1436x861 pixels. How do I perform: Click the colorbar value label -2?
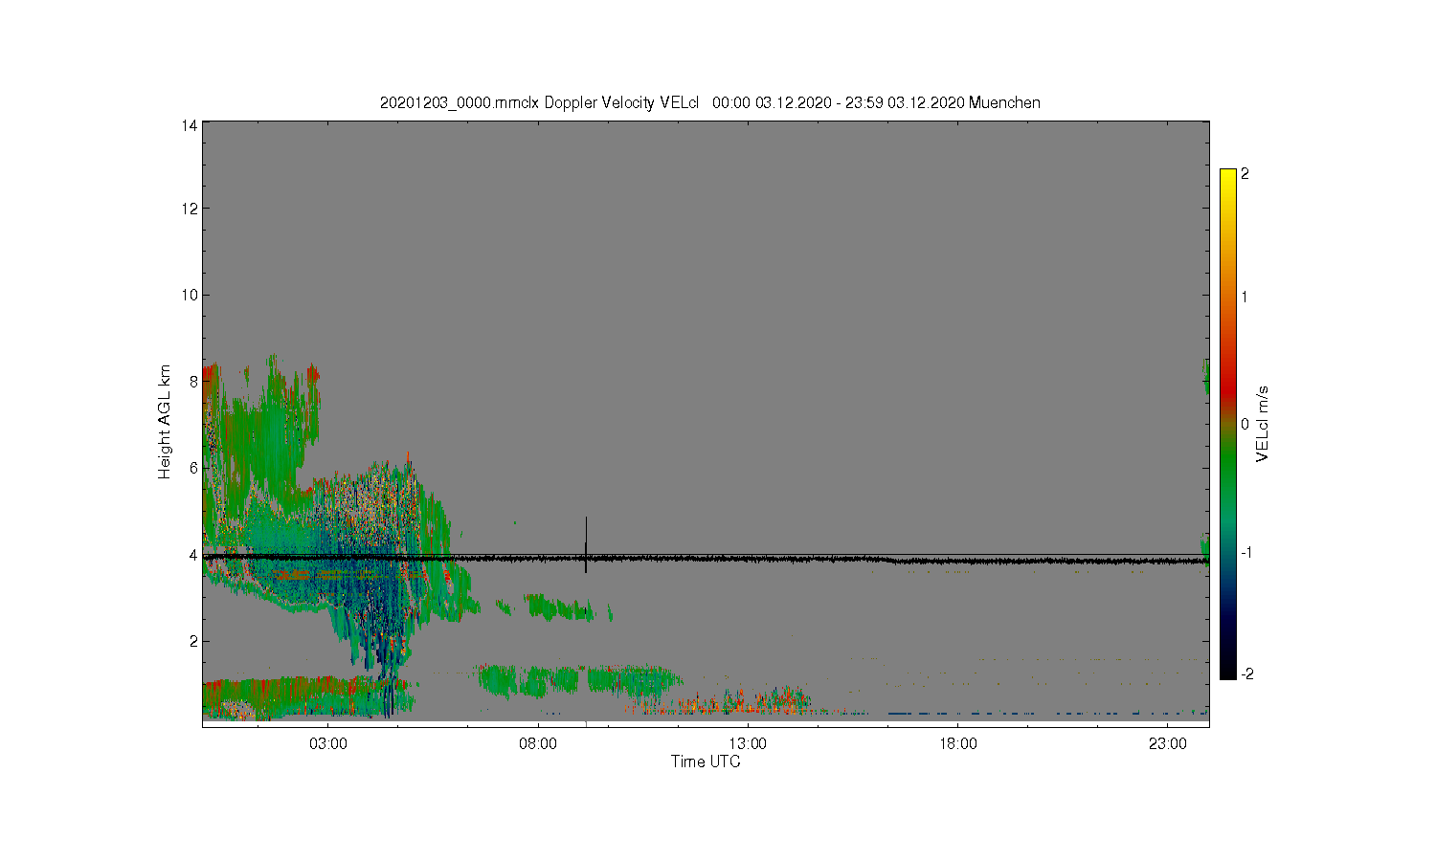click(1246, 674)
